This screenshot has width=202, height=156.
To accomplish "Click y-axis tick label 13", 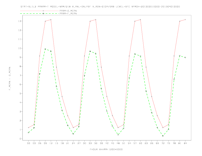I will tap(20, 21).
